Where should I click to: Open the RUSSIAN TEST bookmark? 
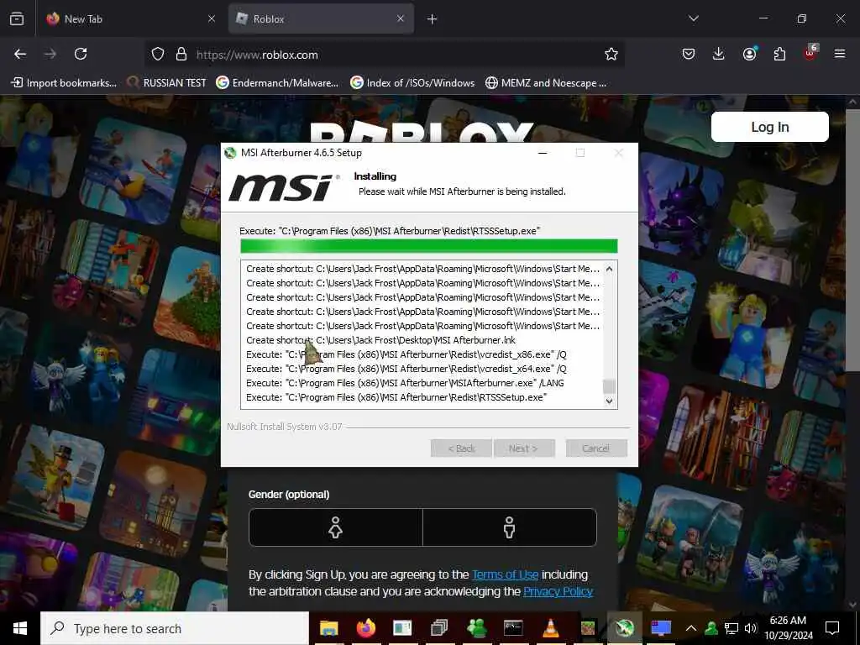click(x=166, y=83)
